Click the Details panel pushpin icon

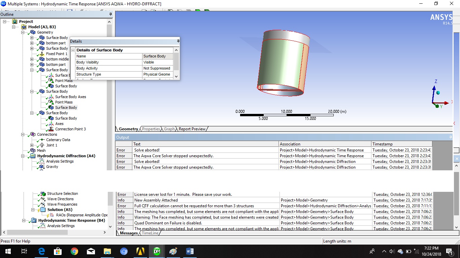[x=178, y=41]
